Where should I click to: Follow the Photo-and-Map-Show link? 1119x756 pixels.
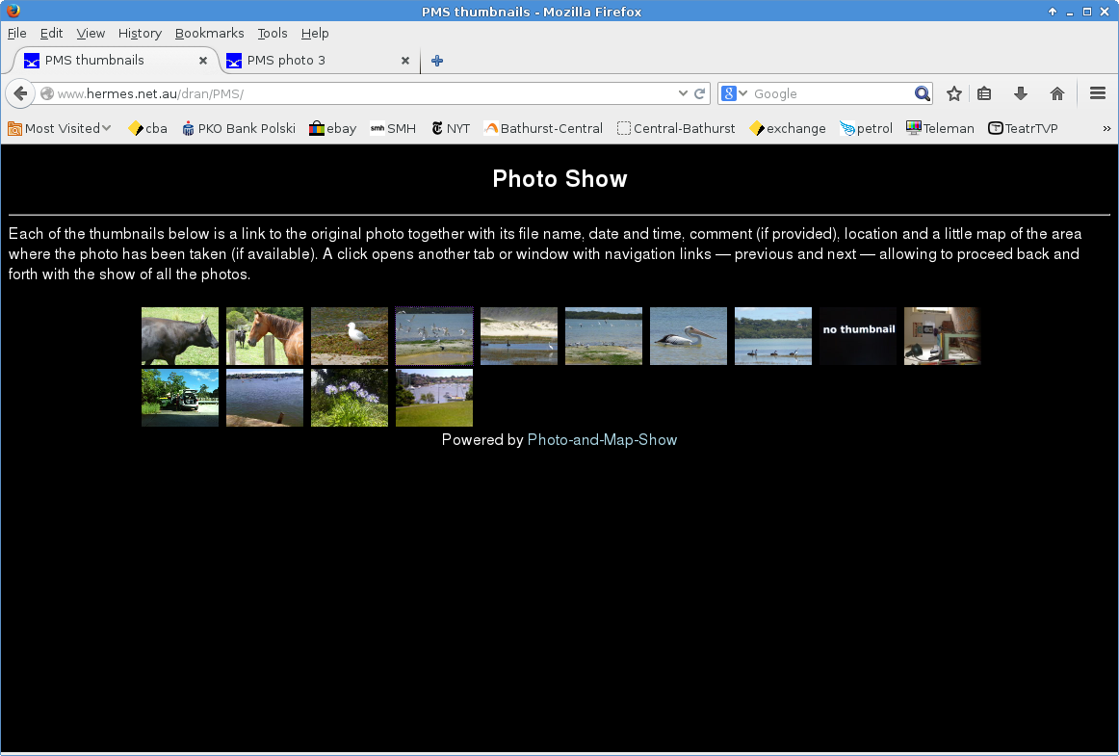pyautogui.click(x=602, y=440)
